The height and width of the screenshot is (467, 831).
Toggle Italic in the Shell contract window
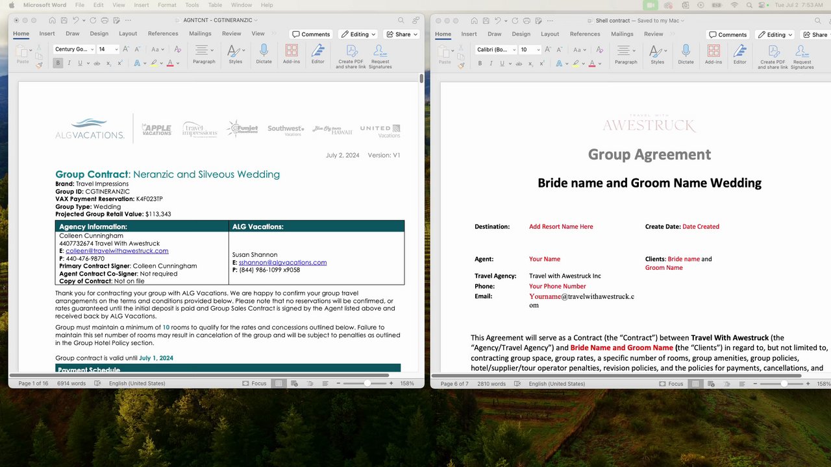491,64
